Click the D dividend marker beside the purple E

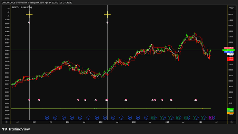(x=214, y=118)
